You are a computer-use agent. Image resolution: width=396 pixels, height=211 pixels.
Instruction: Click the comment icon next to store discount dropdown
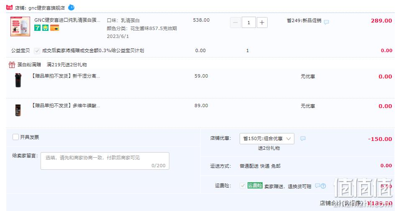(x=303, y=138)
